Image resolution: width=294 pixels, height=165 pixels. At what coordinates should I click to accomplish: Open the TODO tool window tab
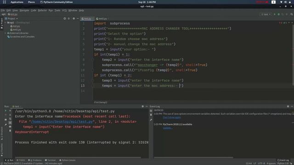point(21,160)
